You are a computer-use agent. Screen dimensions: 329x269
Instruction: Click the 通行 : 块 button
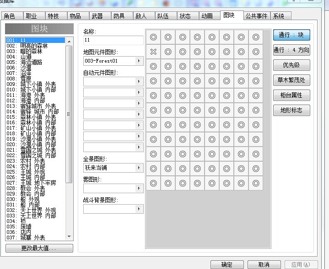coord(291,35)
